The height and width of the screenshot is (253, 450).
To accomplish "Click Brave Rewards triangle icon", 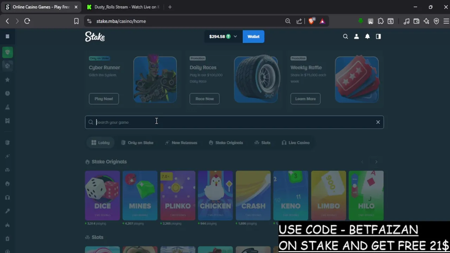I will pyautogui.click(x=322, y=21).
